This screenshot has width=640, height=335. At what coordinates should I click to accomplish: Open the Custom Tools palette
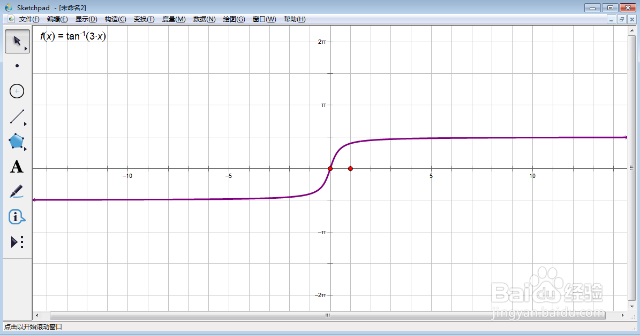tap(17, 242)
